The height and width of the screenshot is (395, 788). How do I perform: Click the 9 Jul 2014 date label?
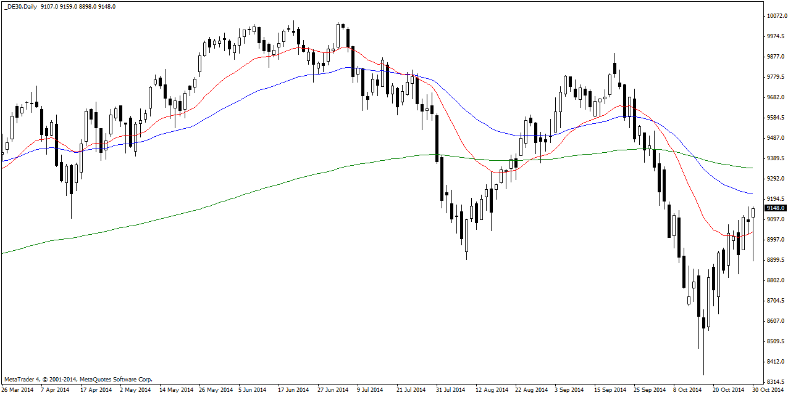point(371,390)
